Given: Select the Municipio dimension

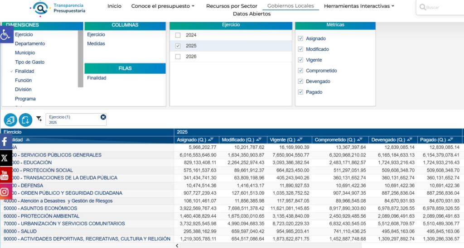Looking at the screenshot, I should click(25, 53).
